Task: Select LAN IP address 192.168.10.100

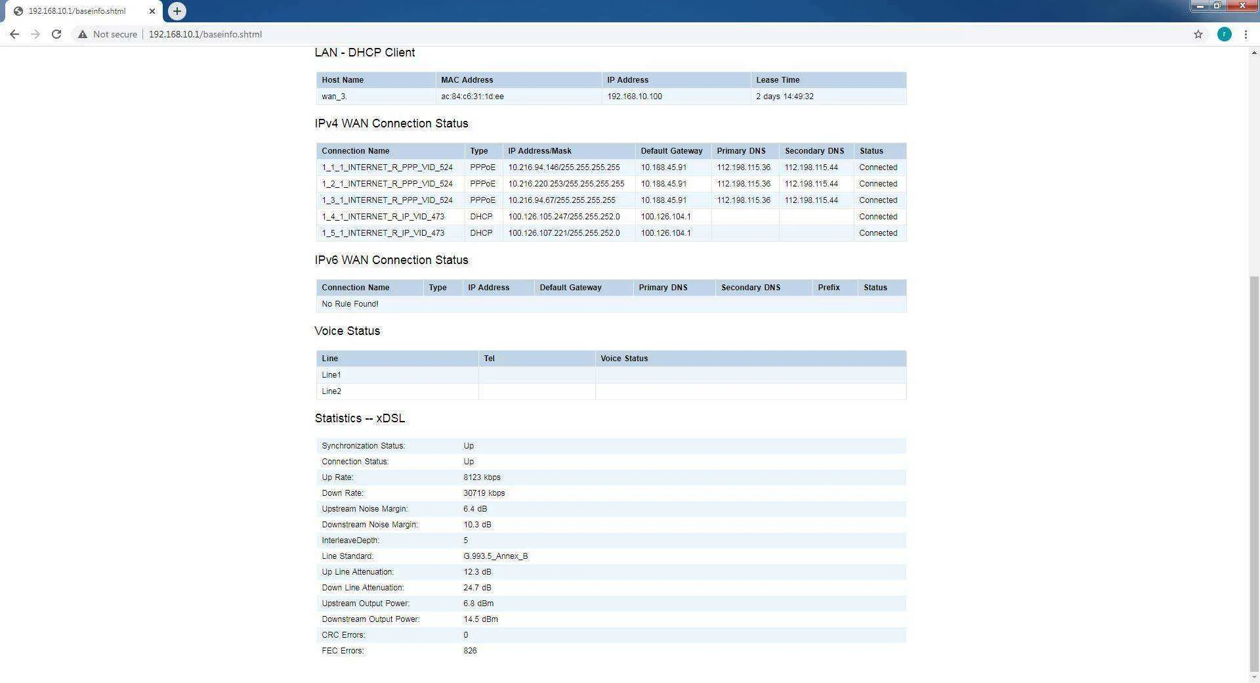Action: tap(635, 97)
